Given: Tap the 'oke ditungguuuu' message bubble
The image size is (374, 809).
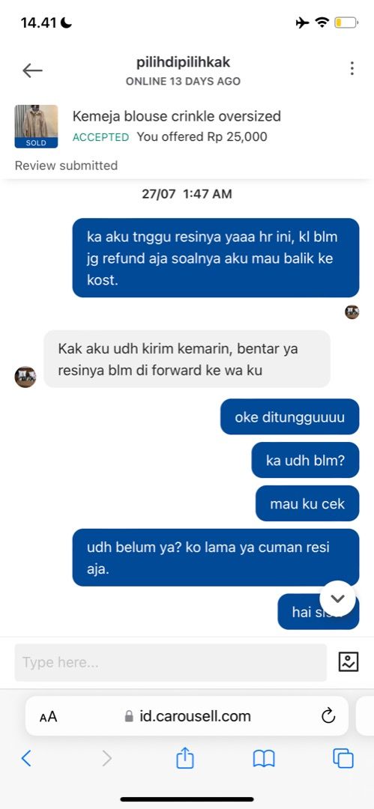Looking at the screenshot, I should coord(290,416).
